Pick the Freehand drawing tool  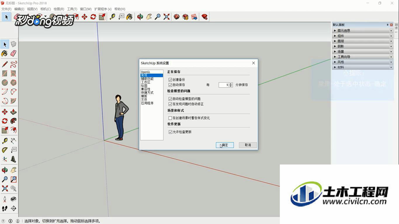click(x=13, y=64)
